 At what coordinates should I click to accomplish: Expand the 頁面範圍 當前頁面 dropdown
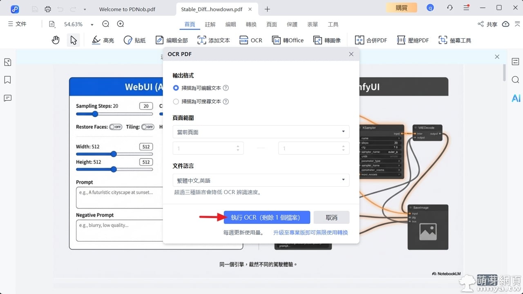pyautogui.click(x=261, y=132)
